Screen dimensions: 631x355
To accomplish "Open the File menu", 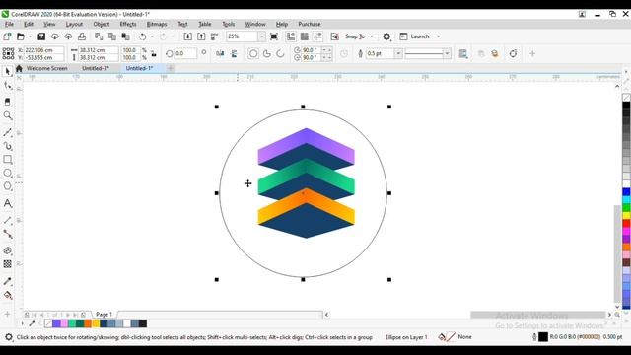I will 9,24.
